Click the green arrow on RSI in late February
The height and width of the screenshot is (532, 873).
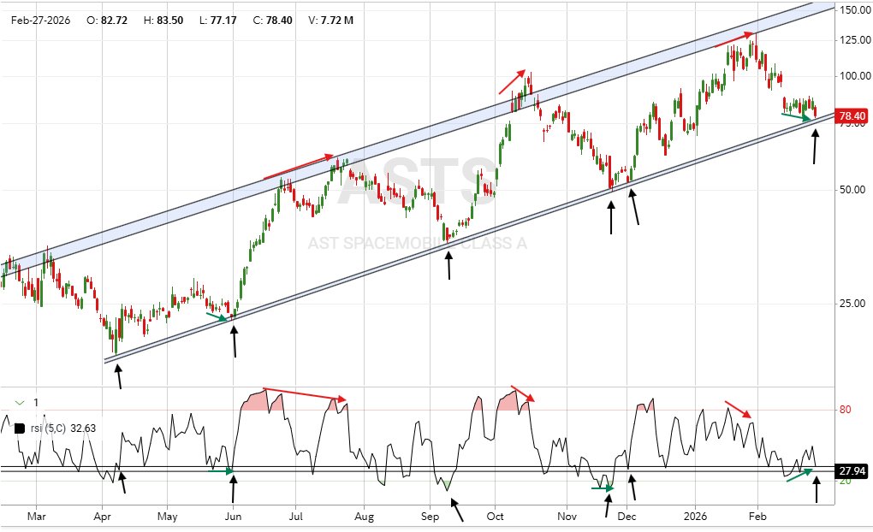coord(800,475)
